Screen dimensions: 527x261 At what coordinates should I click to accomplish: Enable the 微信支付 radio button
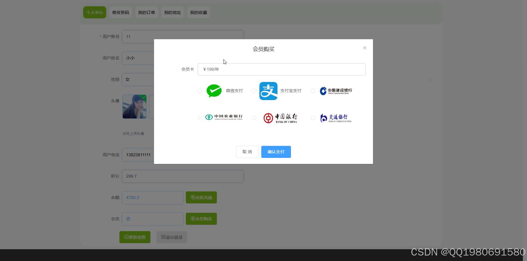(x=200, y=91)
